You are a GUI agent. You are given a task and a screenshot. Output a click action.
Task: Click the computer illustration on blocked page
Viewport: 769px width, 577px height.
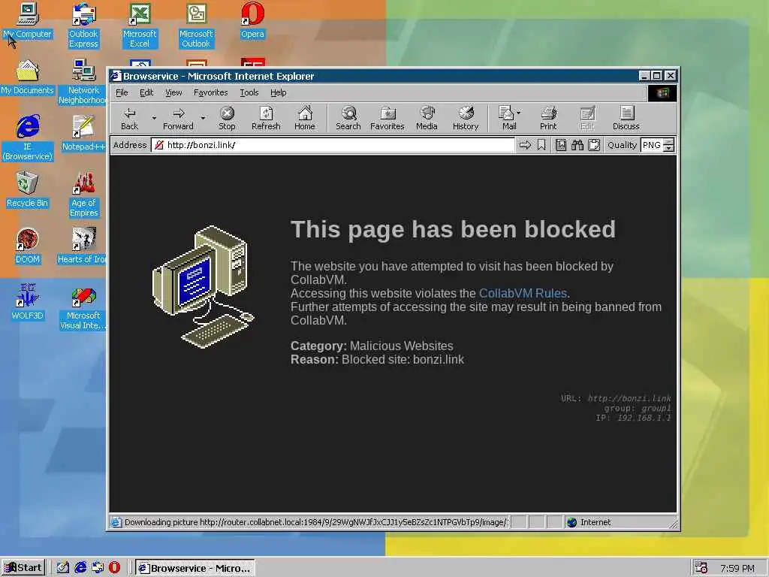(203, 287)
